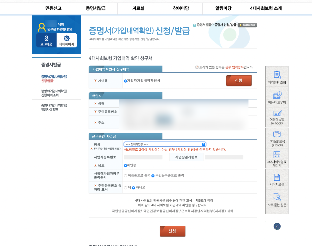Select 예 for 주민등록번호 뒷자리 표시

pos(126,188)
